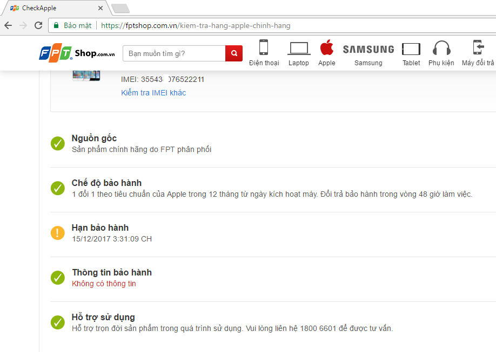Open the FPT Shop logo homepage
Screen dimensions: 496x352
pos(77,53)
